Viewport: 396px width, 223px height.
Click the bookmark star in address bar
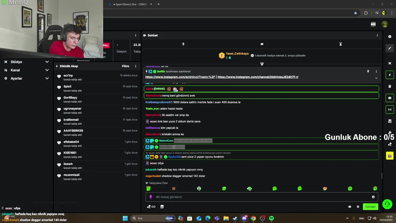355,13
